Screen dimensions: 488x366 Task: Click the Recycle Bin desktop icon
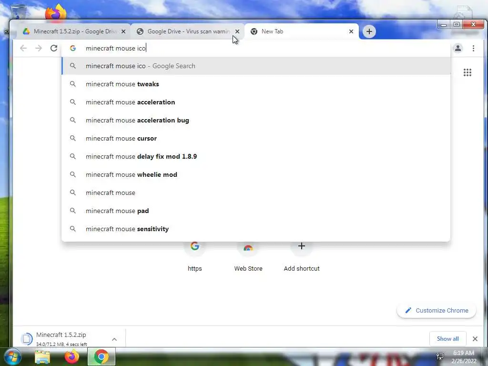[x=19, y=12]
